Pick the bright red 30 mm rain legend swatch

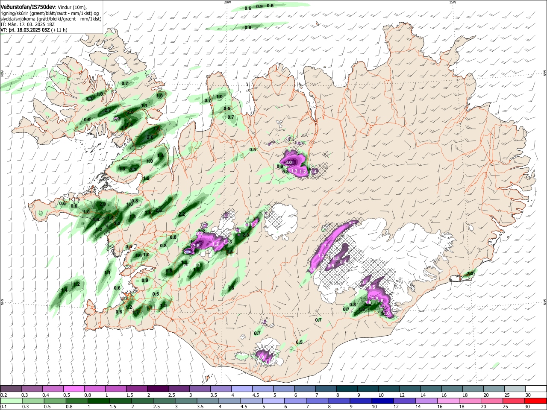tap(535, 401)
